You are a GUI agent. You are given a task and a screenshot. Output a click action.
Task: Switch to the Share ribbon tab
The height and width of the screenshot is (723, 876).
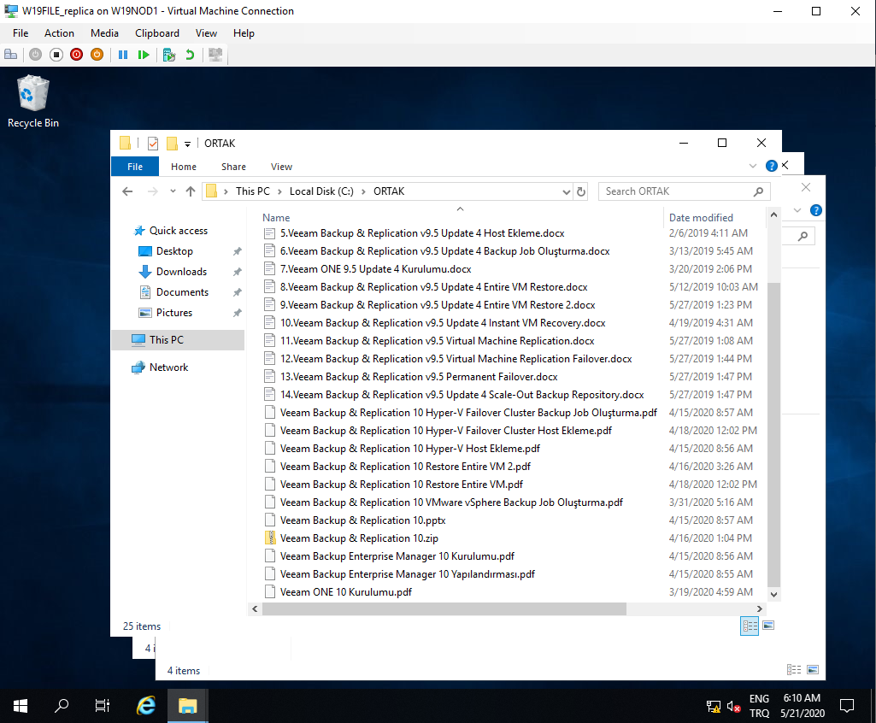coord(233,167)
